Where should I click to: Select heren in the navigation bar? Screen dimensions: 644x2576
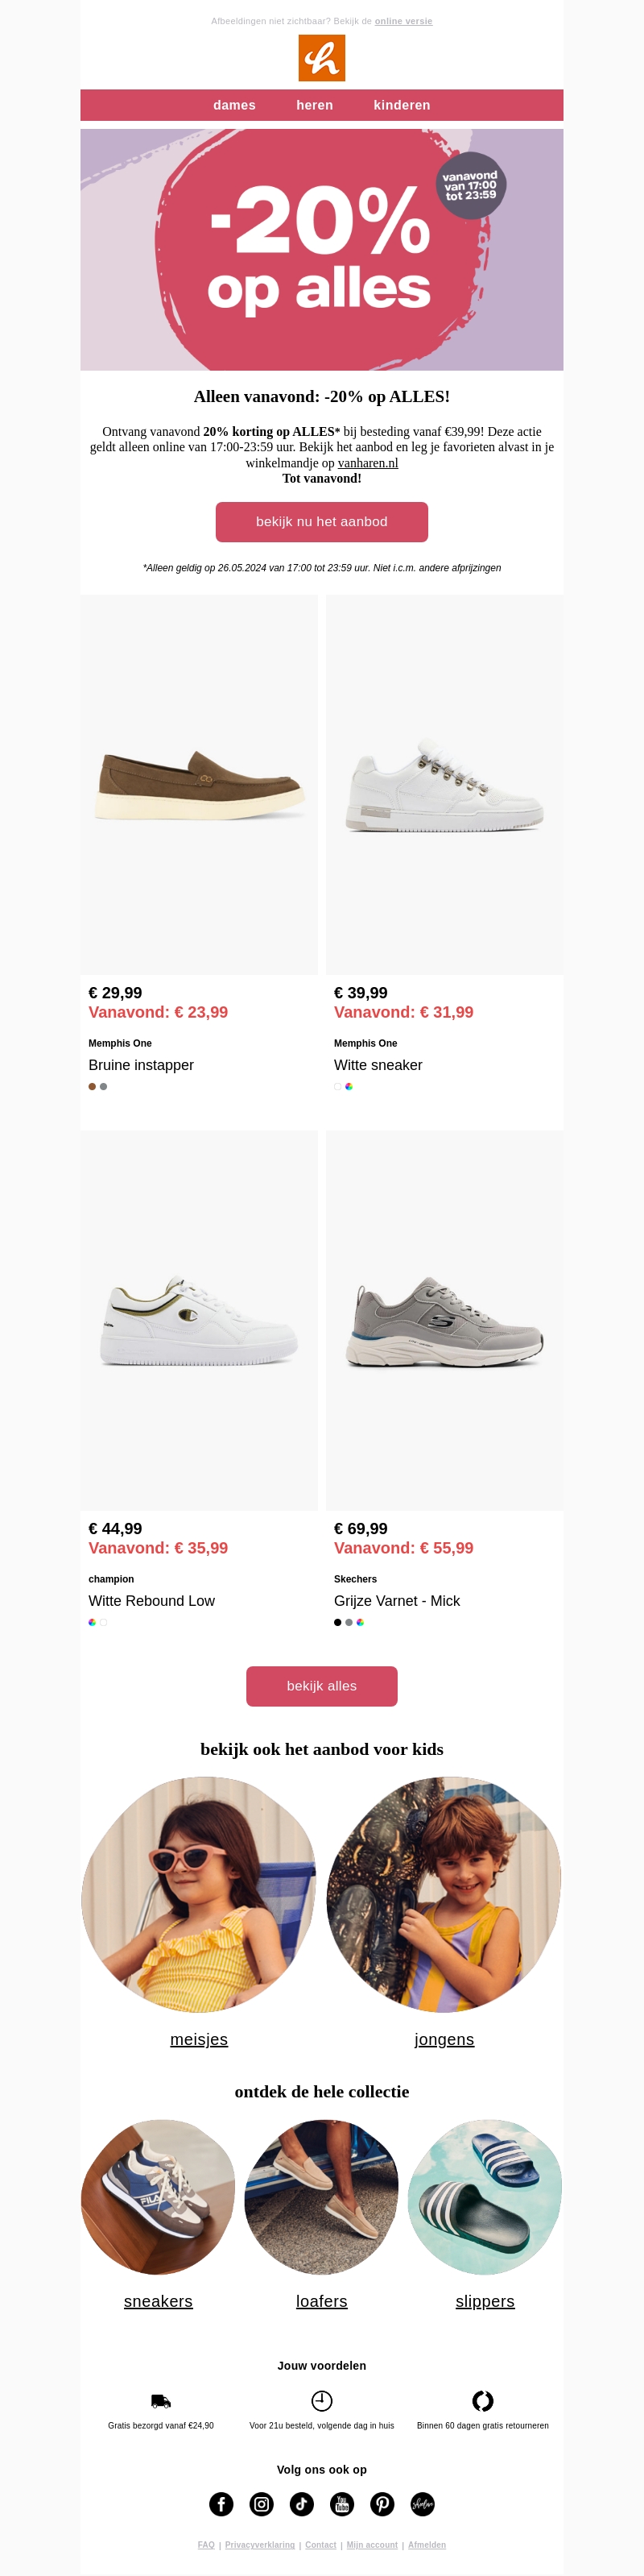click(x=315, y=105)
